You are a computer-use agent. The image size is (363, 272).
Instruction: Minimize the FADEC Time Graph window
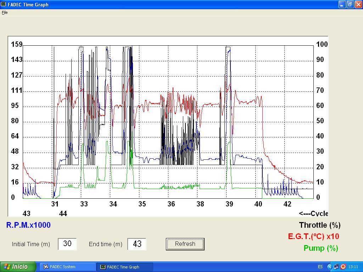[x=342, y=5]
